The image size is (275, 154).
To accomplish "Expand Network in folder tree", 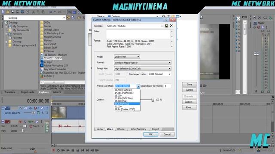I will pos(6,34).
